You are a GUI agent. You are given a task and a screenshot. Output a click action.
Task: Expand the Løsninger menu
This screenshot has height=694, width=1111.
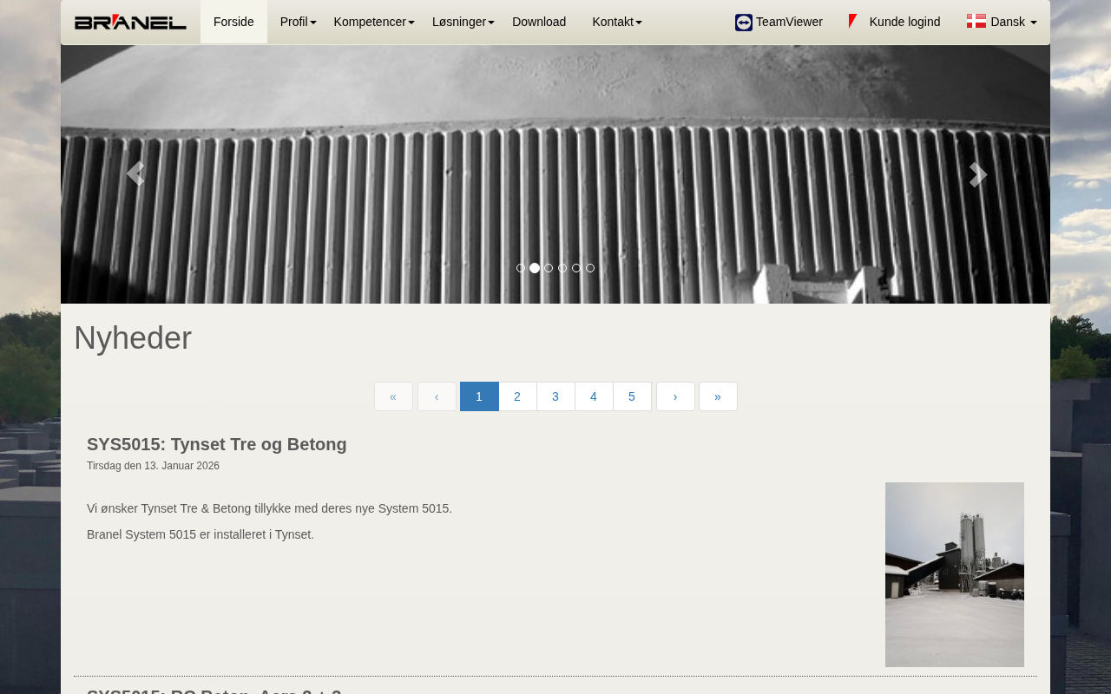(463, 22)
